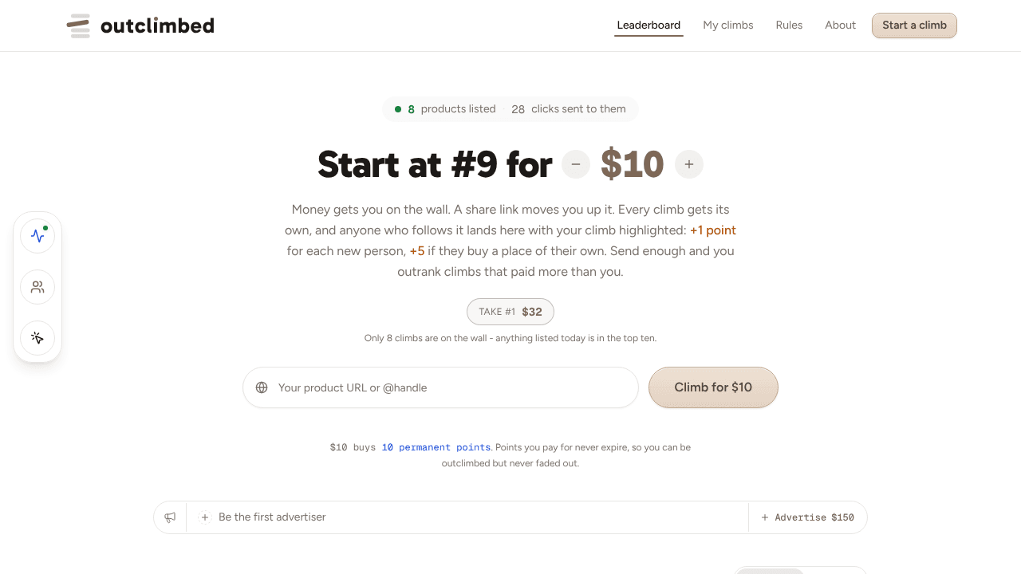
Task: Open the activity pulse icon in sidebar
Action: pyautogui.click(x=37, y=236)
